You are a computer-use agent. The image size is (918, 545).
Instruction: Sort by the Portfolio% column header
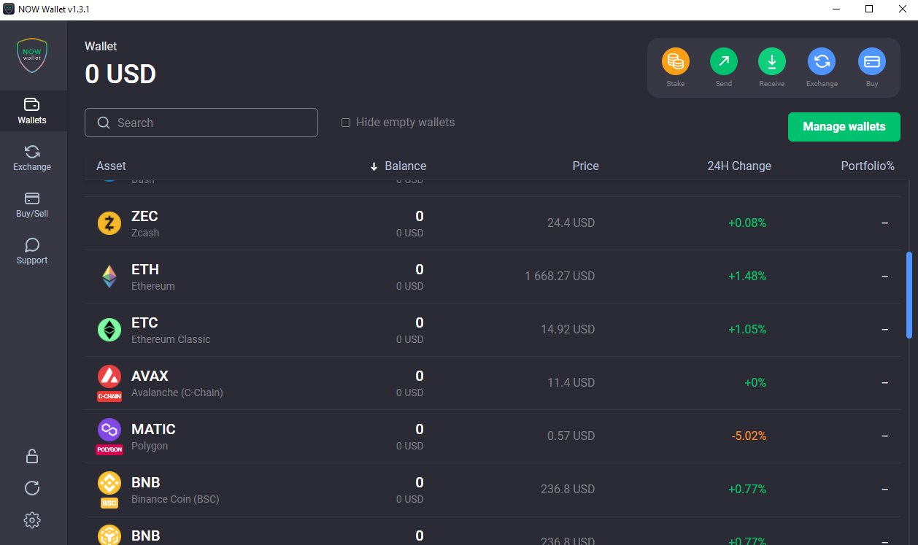tap(868, 166)
